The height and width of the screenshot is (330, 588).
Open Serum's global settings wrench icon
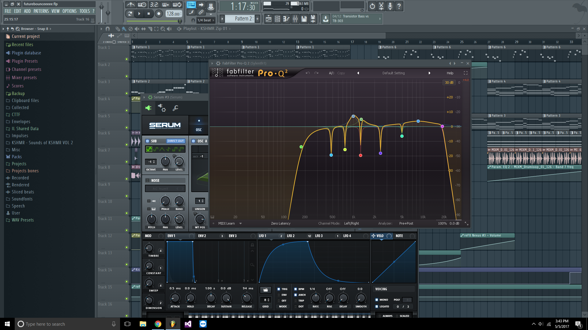click(x=175, y=108)
